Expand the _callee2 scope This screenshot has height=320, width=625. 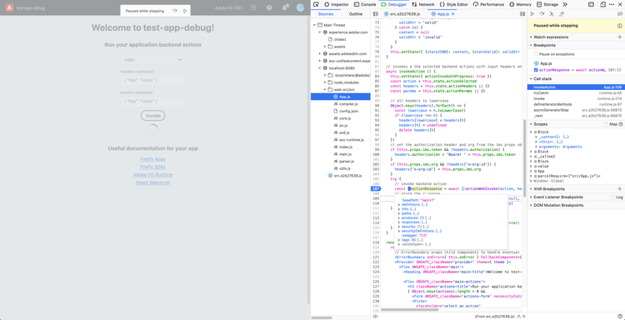(532, 157)
